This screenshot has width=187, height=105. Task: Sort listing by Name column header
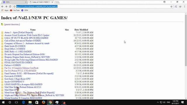(x=33, y=30)
